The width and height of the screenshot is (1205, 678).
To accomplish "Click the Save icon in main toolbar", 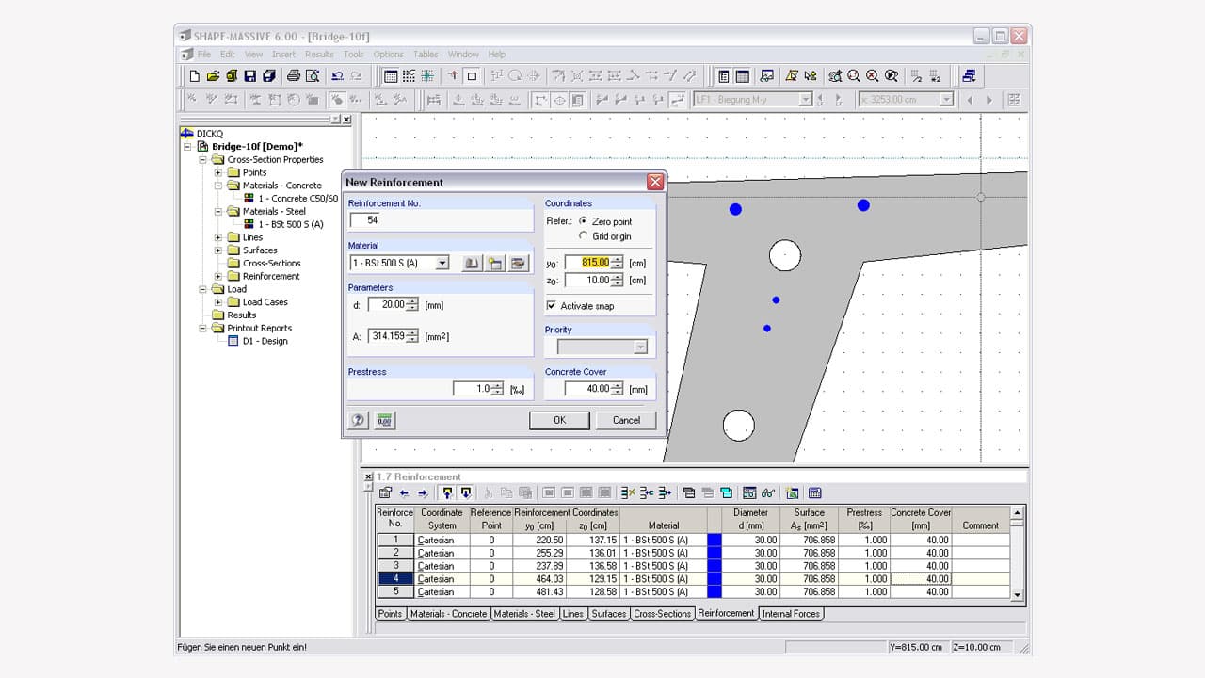I will (249, 76).
